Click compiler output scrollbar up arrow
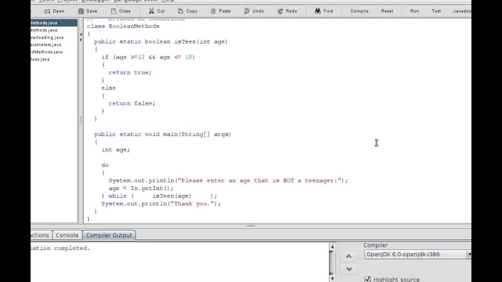502x282 pixels. click(332, 247)
